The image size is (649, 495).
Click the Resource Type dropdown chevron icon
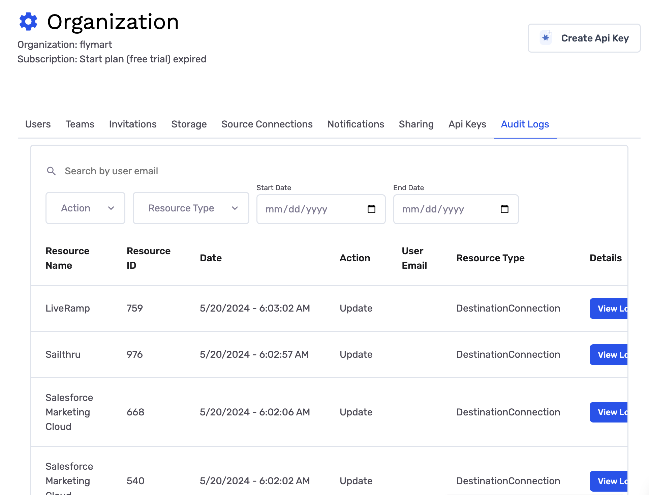coord(234,208)
